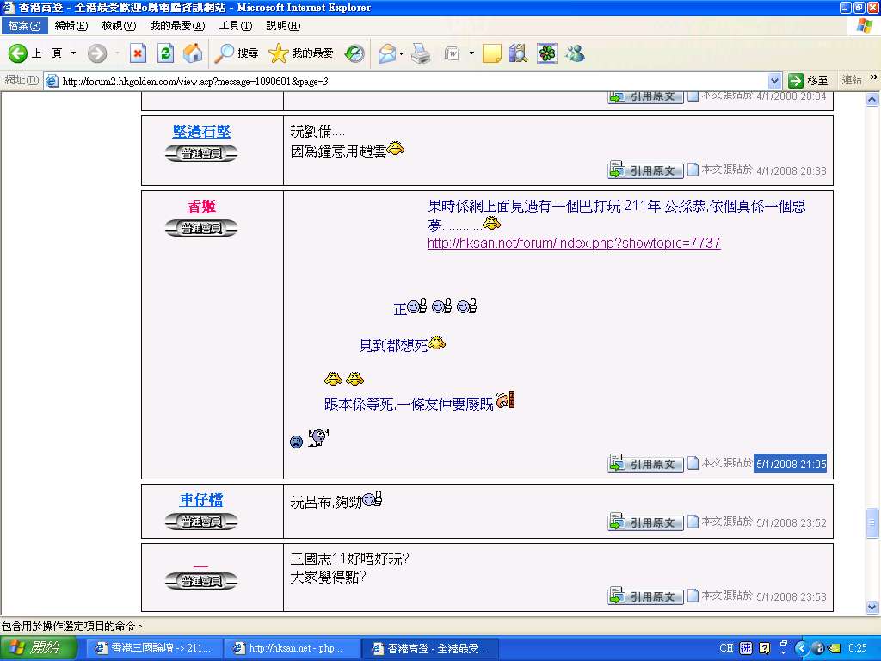Click username link 堅過石堅

[x=201, y=132]
